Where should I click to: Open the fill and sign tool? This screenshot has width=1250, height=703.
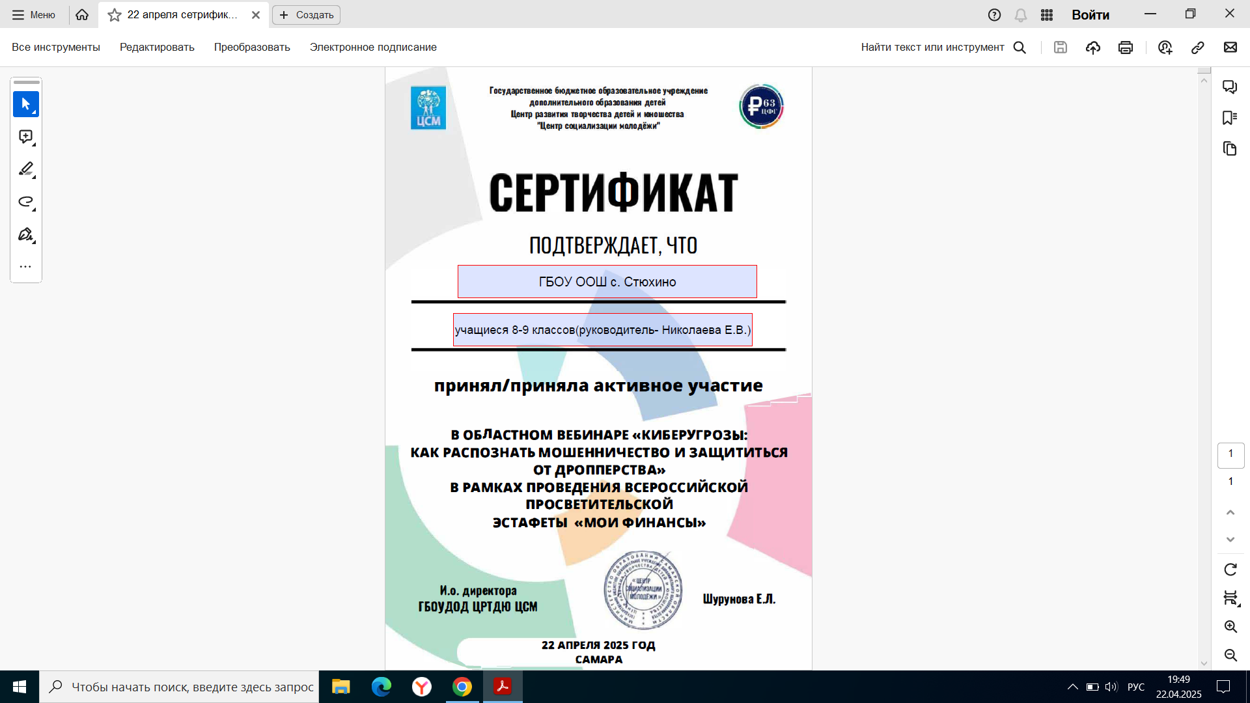coord(26,234)
